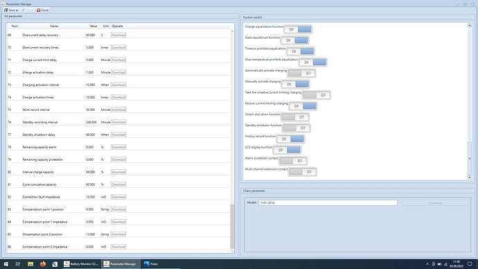The image size is (478, 269).
Task: Click Download for Interval charge capacity
Action: pyautogui.click(x=118, y=172)
